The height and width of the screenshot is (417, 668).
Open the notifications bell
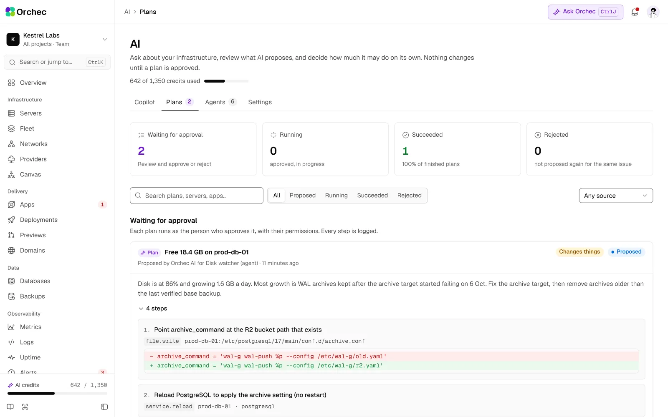click(635, 12)
